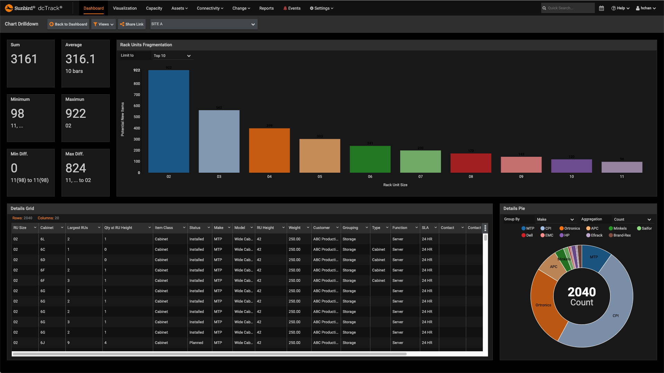Open the Reports menu item
The height and width of the screenshot is (373, 664).
coord(266,8)
